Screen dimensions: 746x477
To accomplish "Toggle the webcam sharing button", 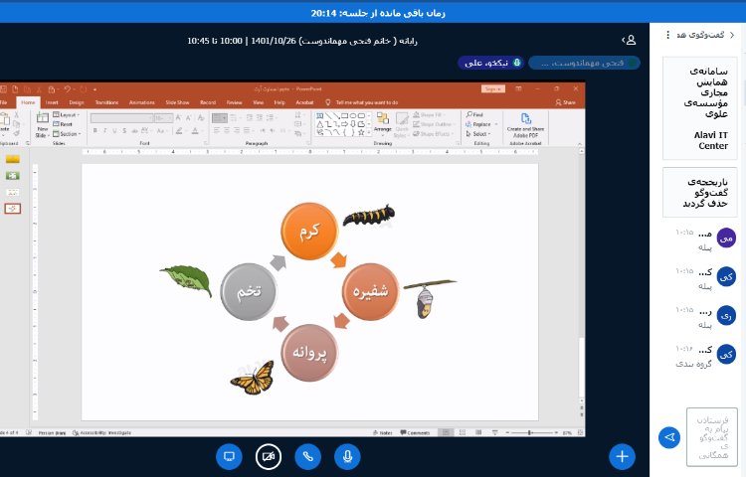I will point(269,456).
